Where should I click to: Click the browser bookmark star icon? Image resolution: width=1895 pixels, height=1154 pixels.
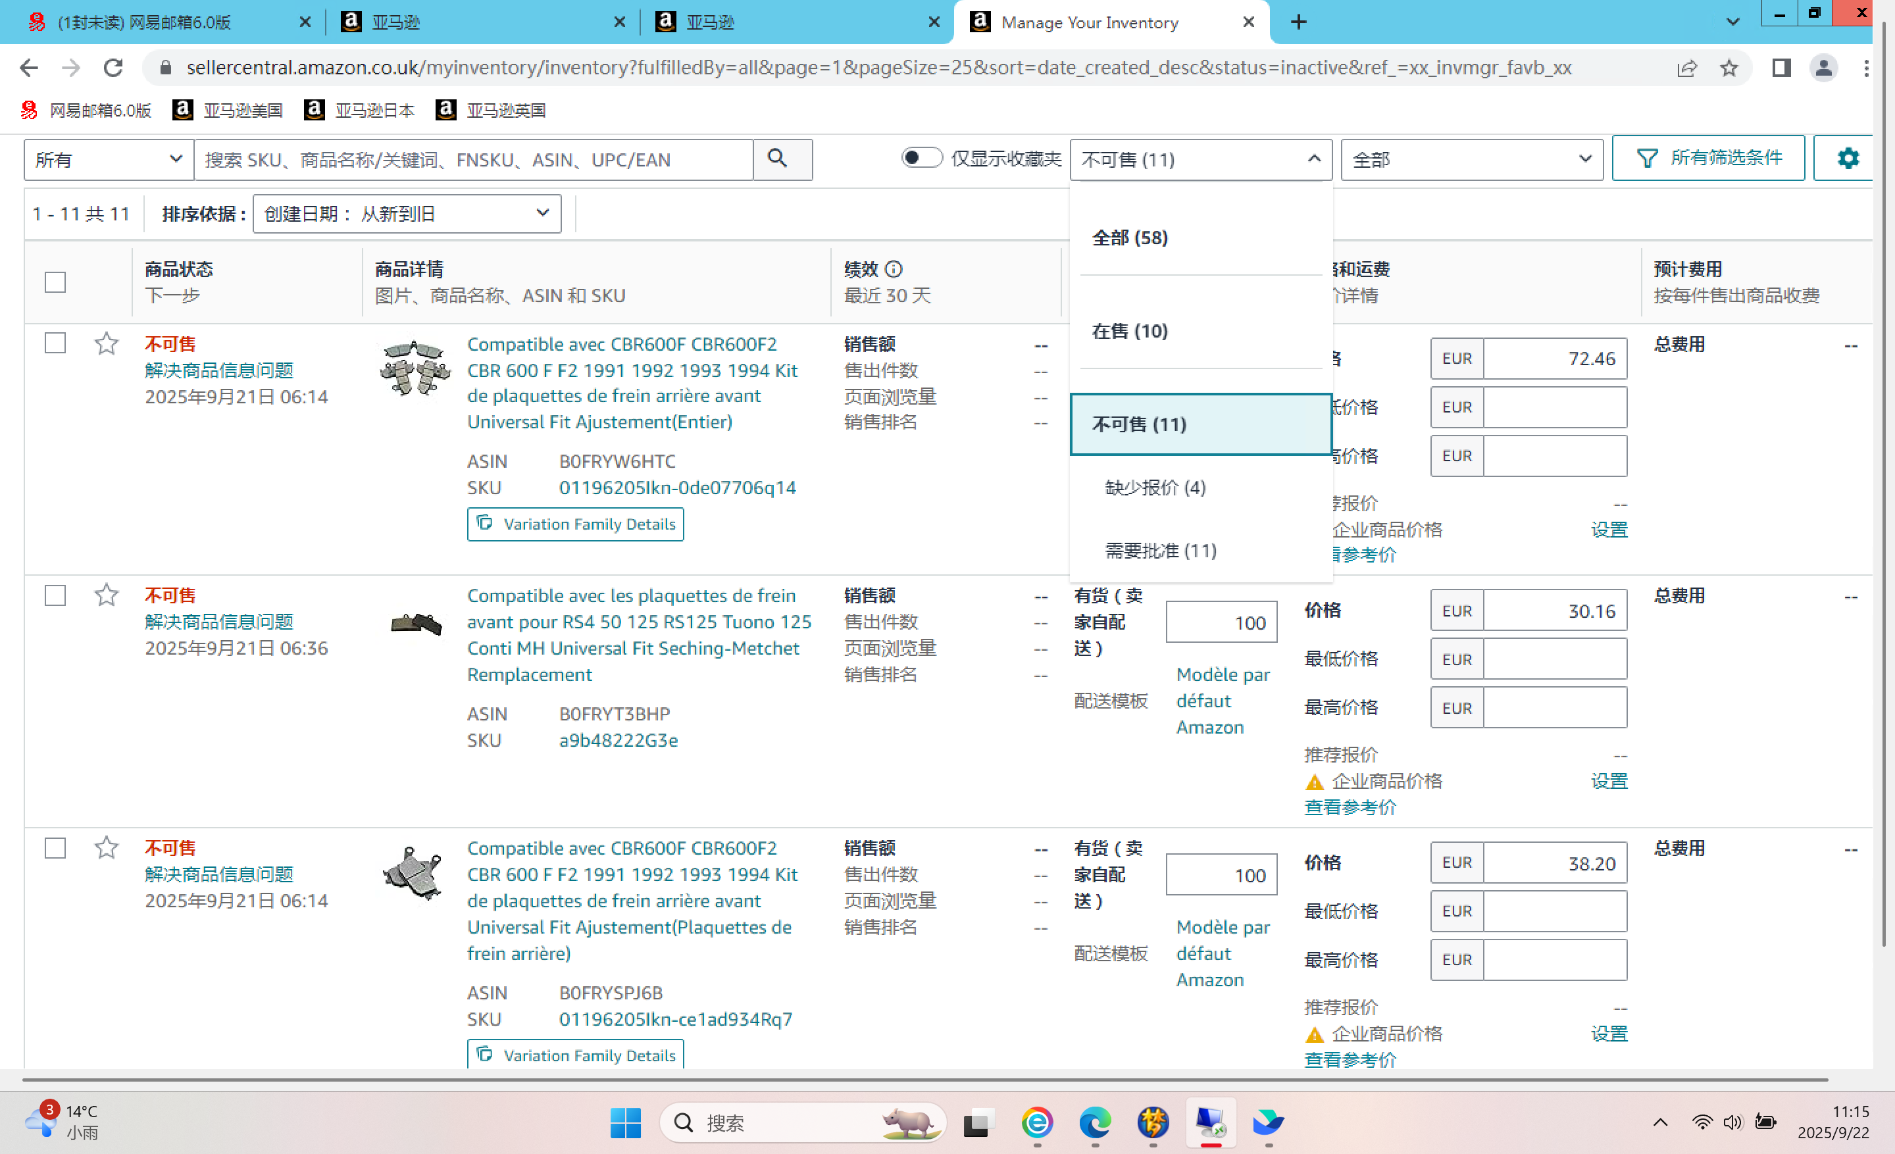[1729, 68]
